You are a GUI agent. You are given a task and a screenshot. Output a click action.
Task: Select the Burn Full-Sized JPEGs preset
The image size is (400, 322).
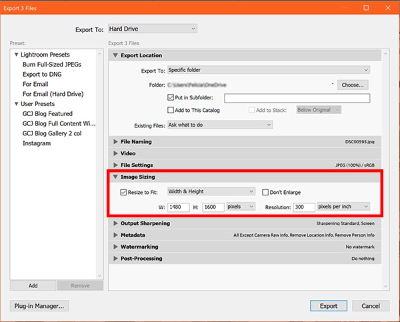52,65
